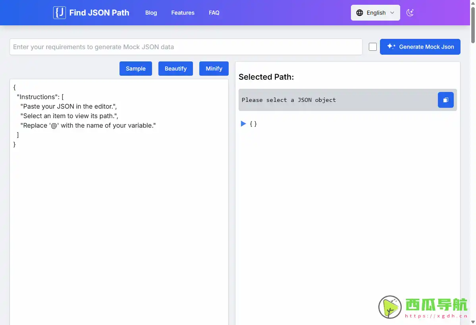Enable the checkbox beside Generate Mock Json
Image resolution: width=476 pixels, height=325 pixels.
(x=372, y=46)
